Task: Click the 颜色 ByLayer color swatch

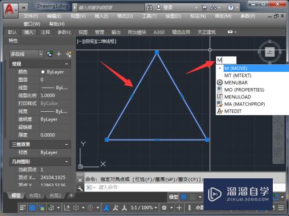Action: pyautogui.click(x=43, y=72)
